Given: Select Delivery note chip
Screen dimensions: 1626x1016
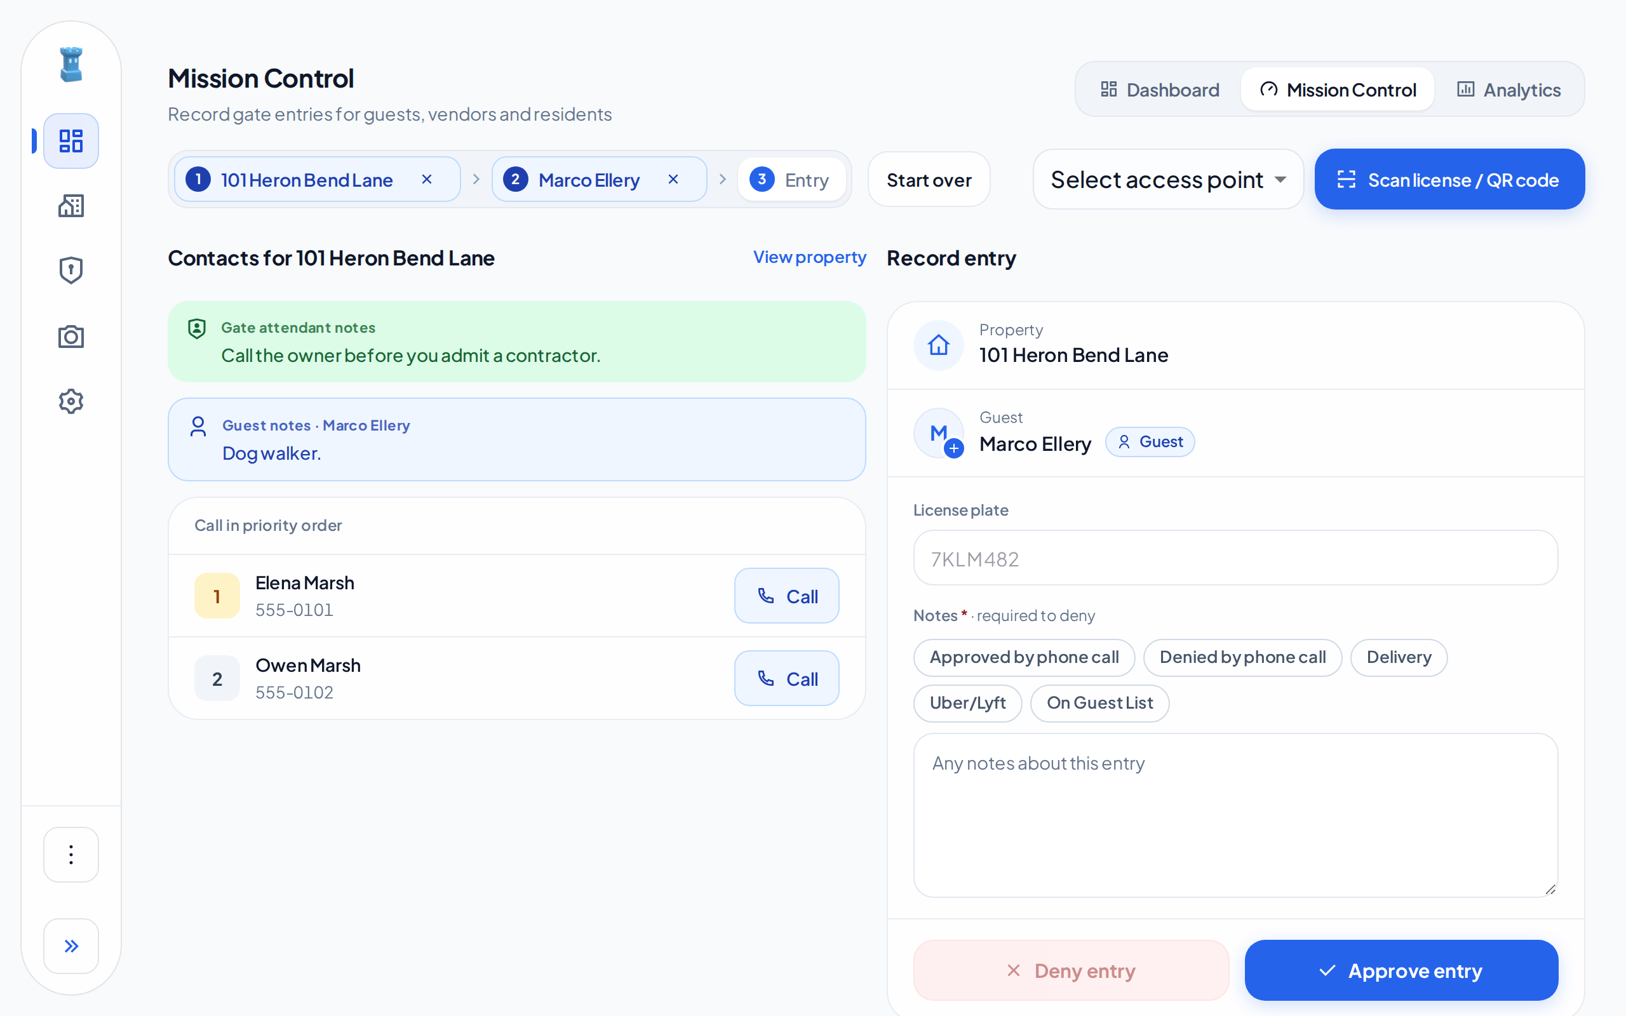Looking at the screenshot, I should click(x=1399, y=657).
